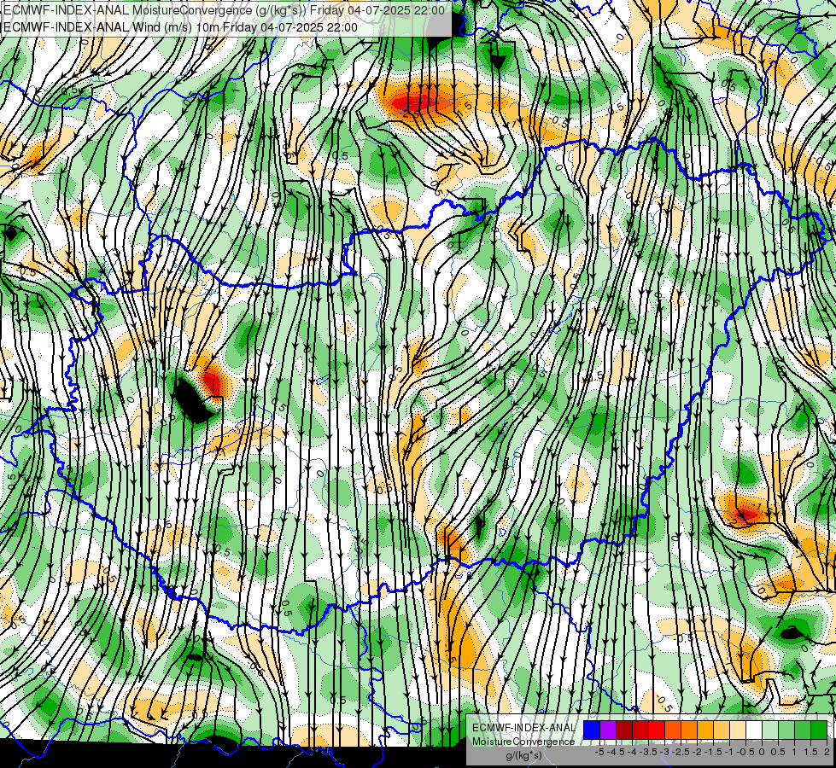Click the legend value '2'
The width and height of the screenshot is (836, 768).
click(x=827, y=752)
